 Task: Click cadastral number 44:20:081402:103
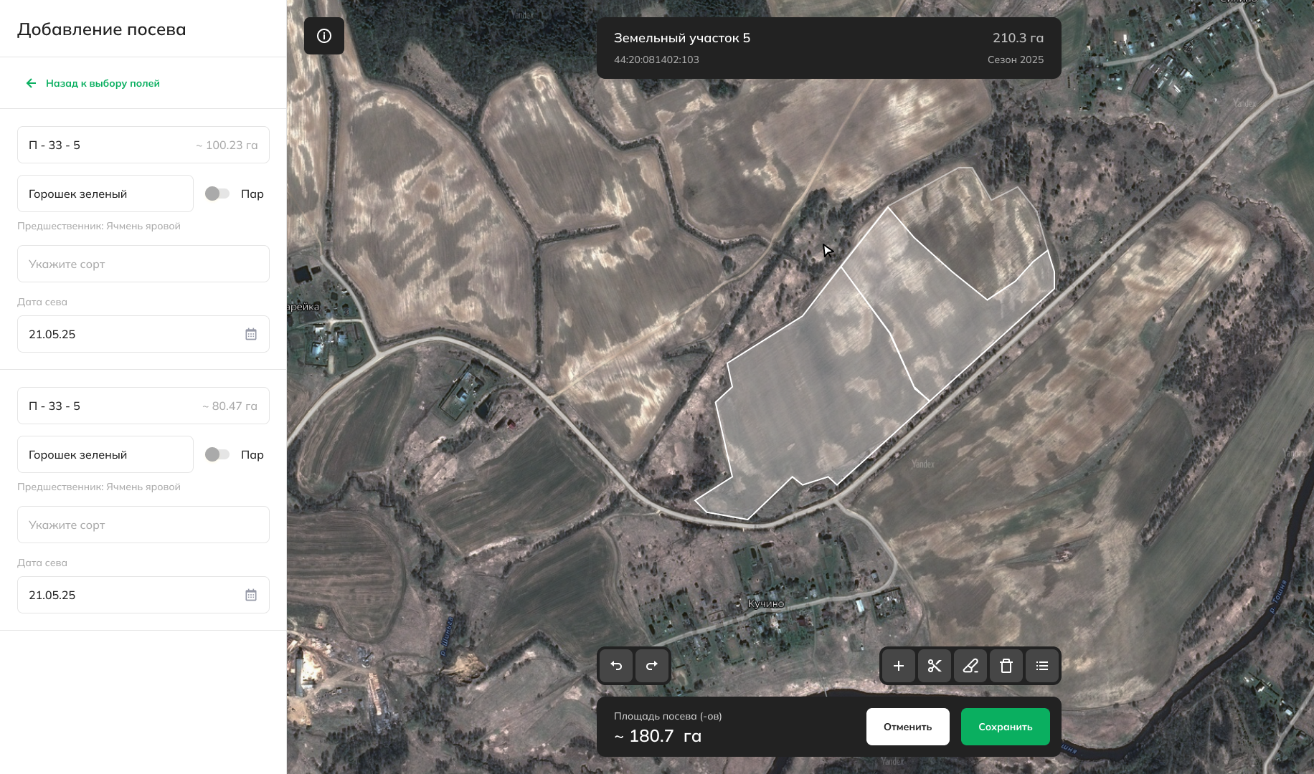pyautogui.click(x=656, y=59)
